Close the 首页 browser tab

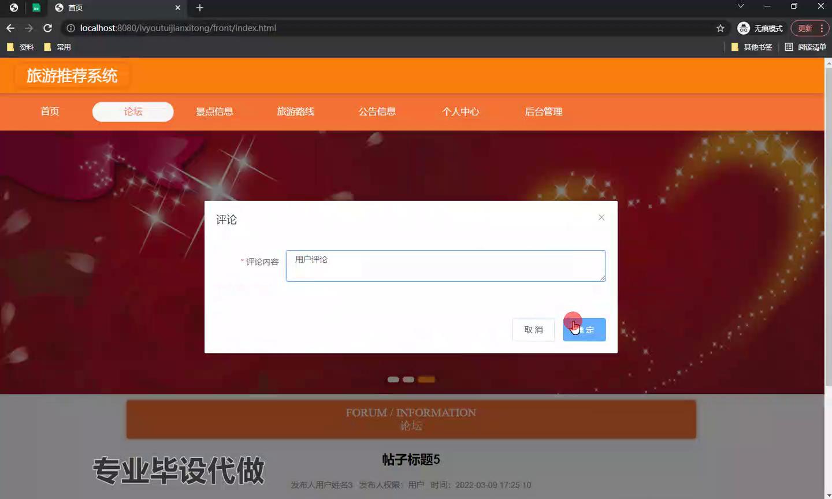coord(177,8)
